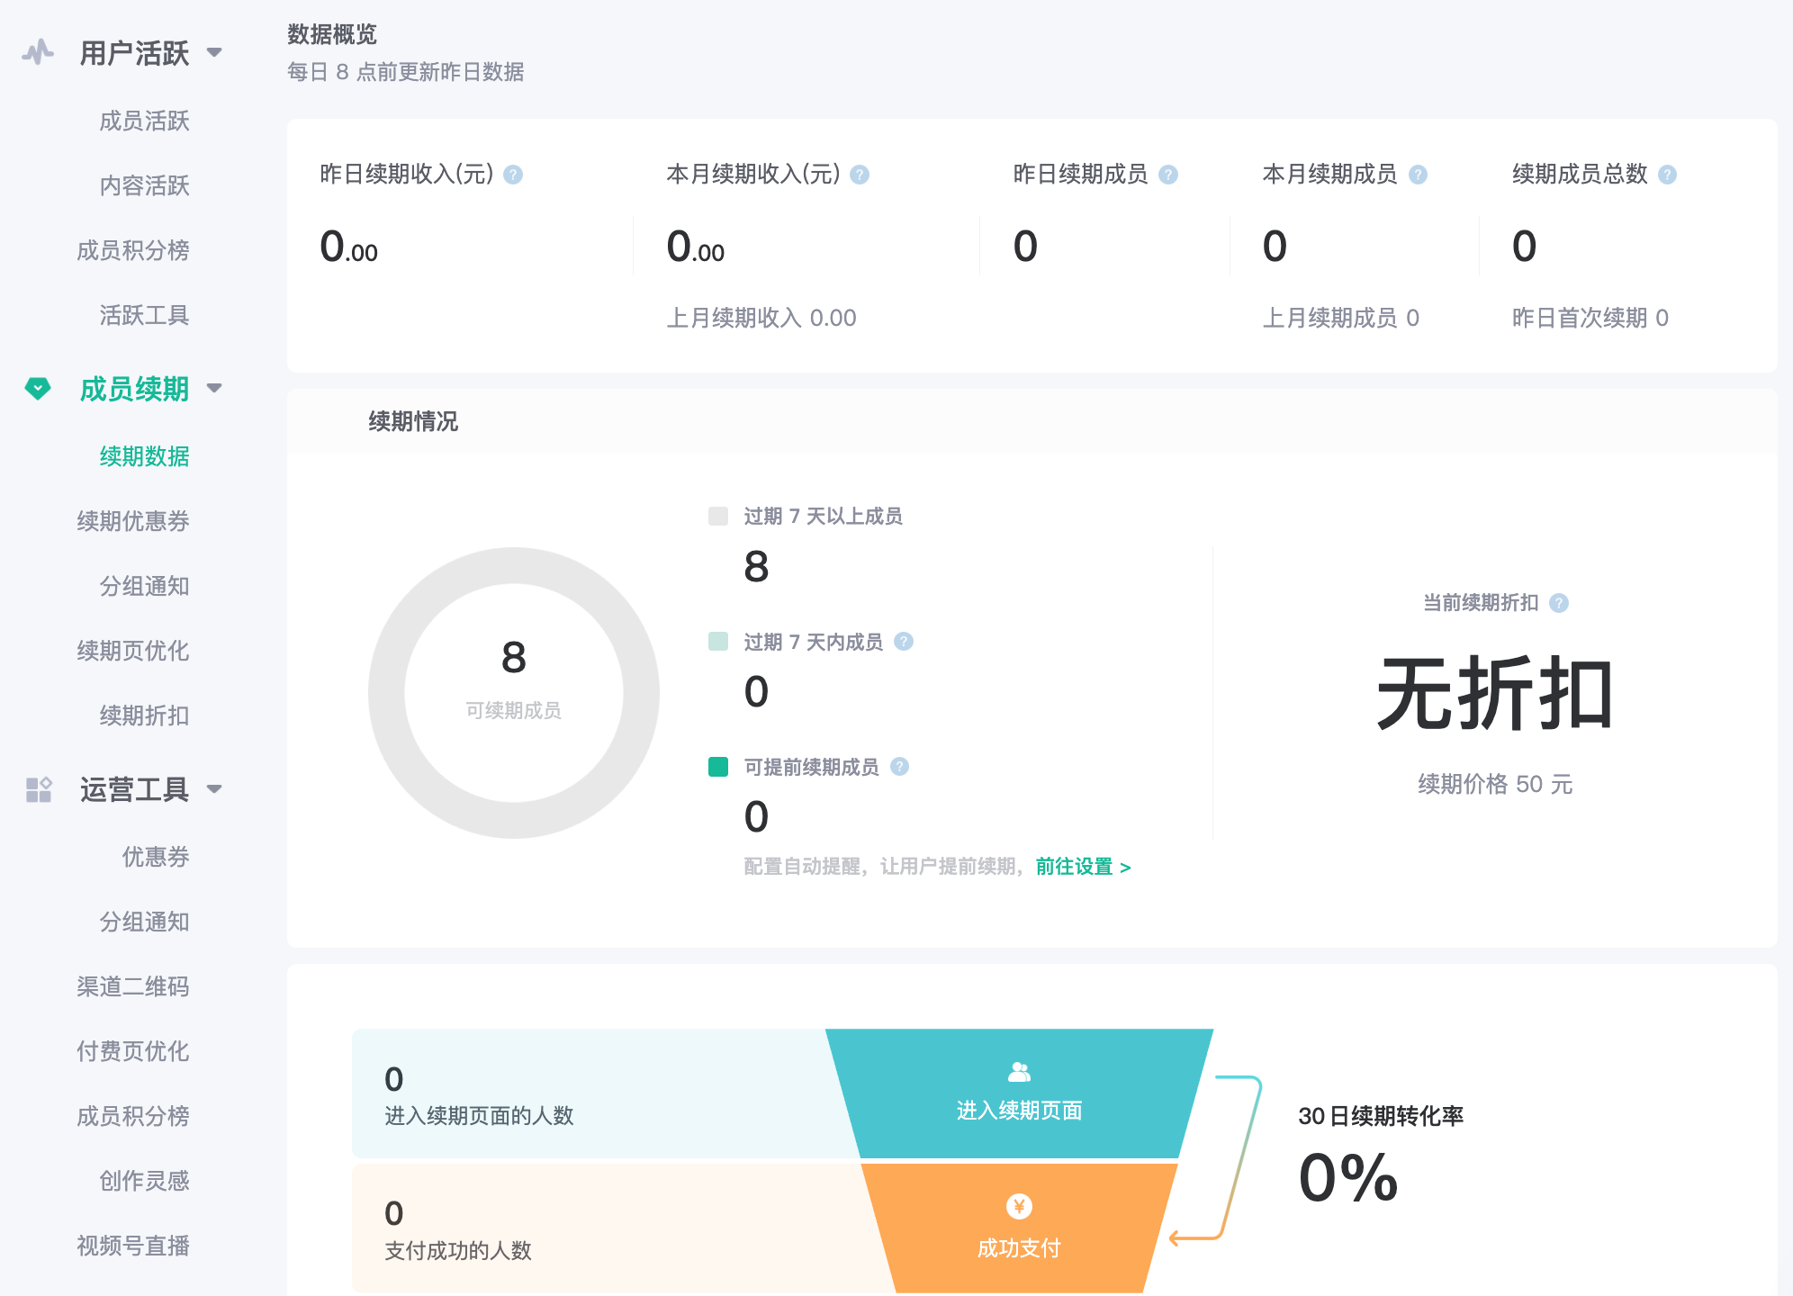Open help tooltip for 可提前续期成员

point(899,766)
